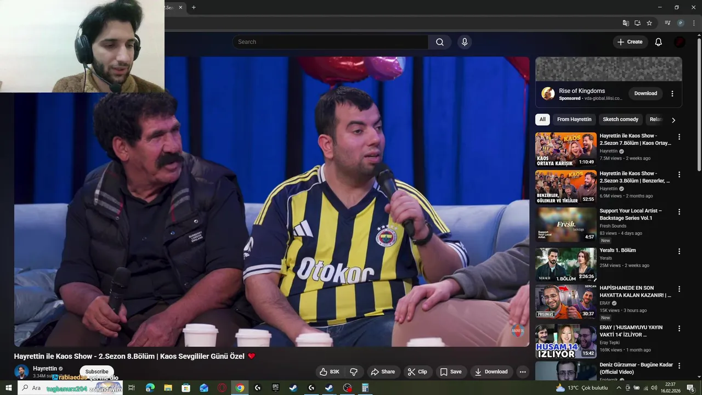
Task: Open Calculator from taskbar
Action: [365, 388]
